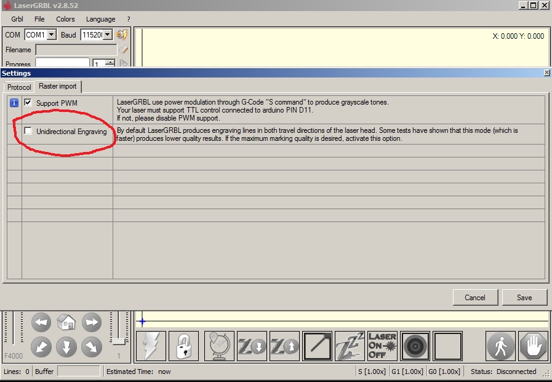Viewport: 552px width, 382px height.
Task: Click the LaserGRBL title bar app icon
Action: tap(7, 6)
